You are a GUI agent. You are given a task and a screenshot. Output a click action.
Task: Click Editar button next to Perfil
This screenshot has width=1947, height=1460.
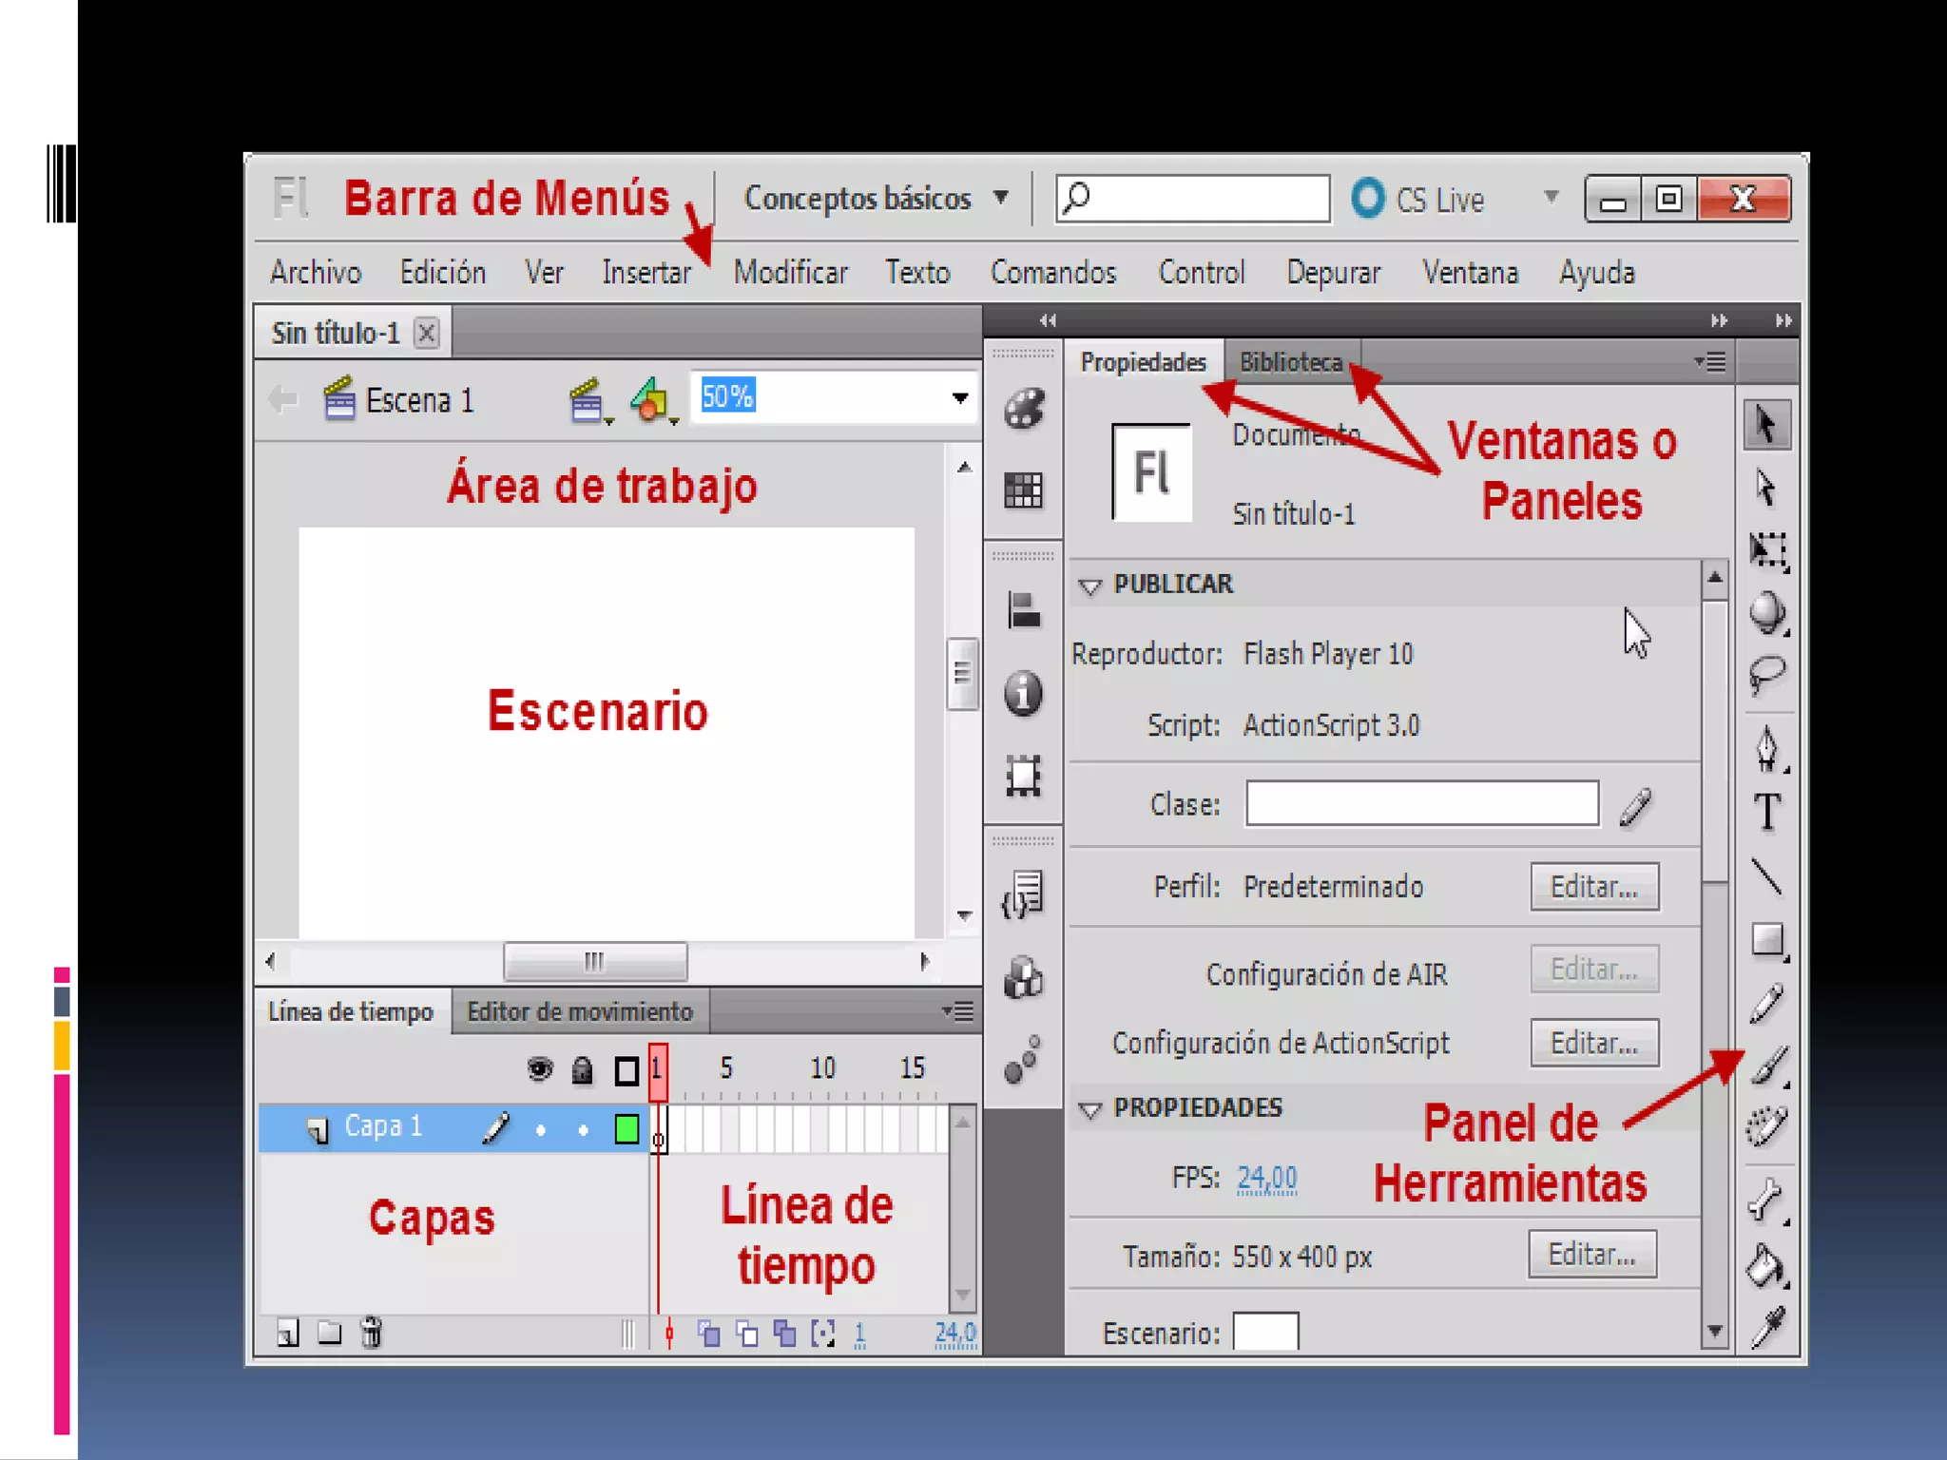(1593, 887)
